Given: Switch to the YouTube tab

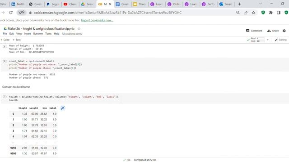Looking at the screenshot, I should (70, 4).
